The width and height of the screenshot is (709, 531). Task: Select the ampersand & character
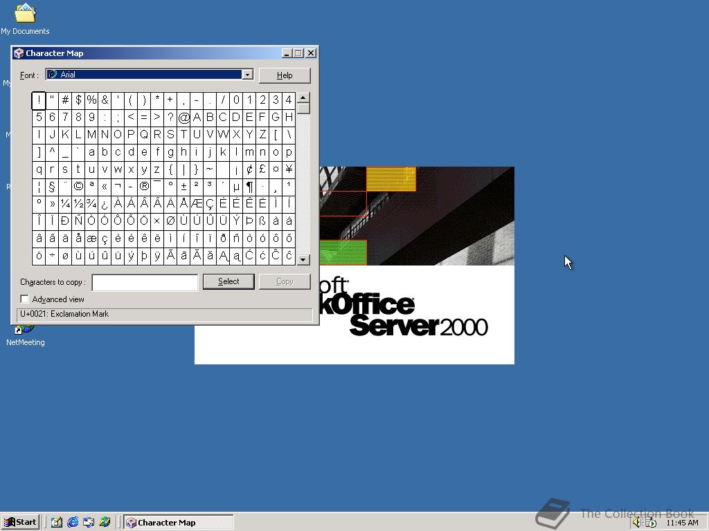point(105,100)
